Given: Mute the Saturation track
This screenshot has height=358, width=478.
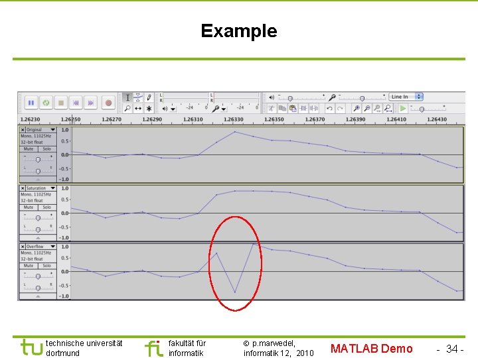Looking at the screenshot, I should (29, 208).
